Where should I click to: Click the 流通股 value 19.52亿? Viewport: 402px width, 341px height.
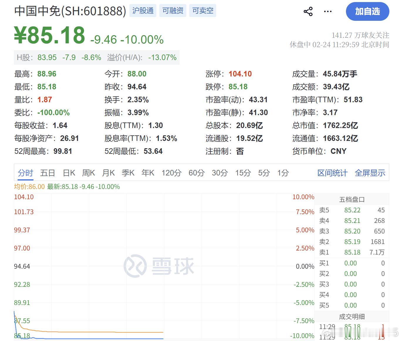(249, 138)
